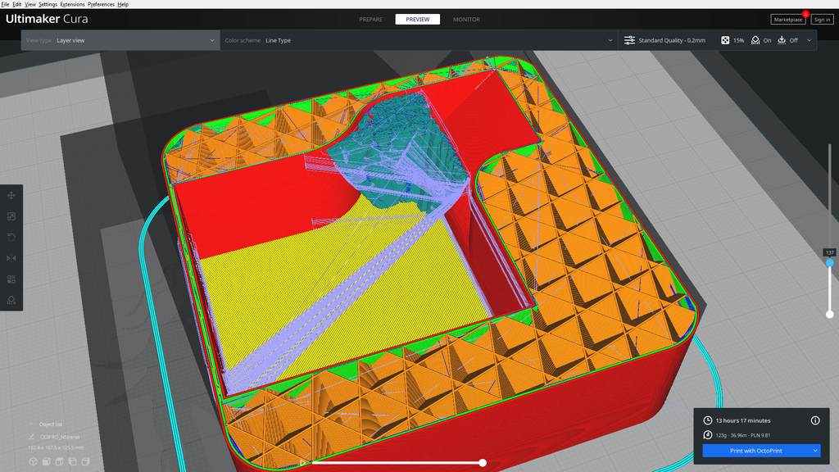Switch to the PREPARE tab

(370, 19)
